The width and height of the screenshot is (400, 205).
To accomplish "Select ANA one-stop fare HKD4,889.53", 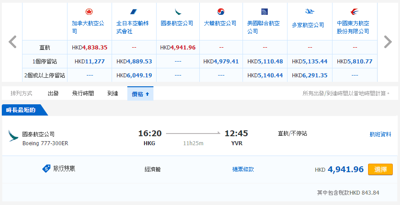I will point(134,61).
